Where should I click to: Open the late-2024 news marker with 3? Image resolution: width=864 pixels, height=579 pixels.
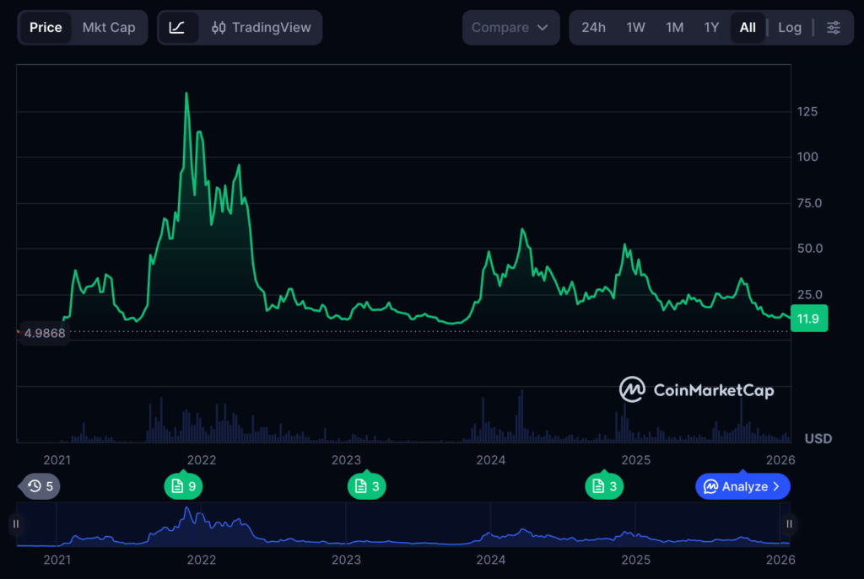(604, 486)
